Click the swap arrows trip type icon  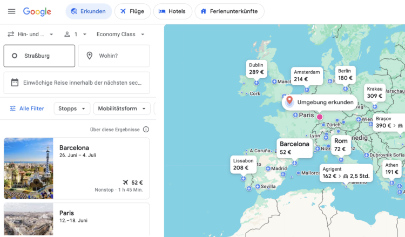click(x=11, y=35)
